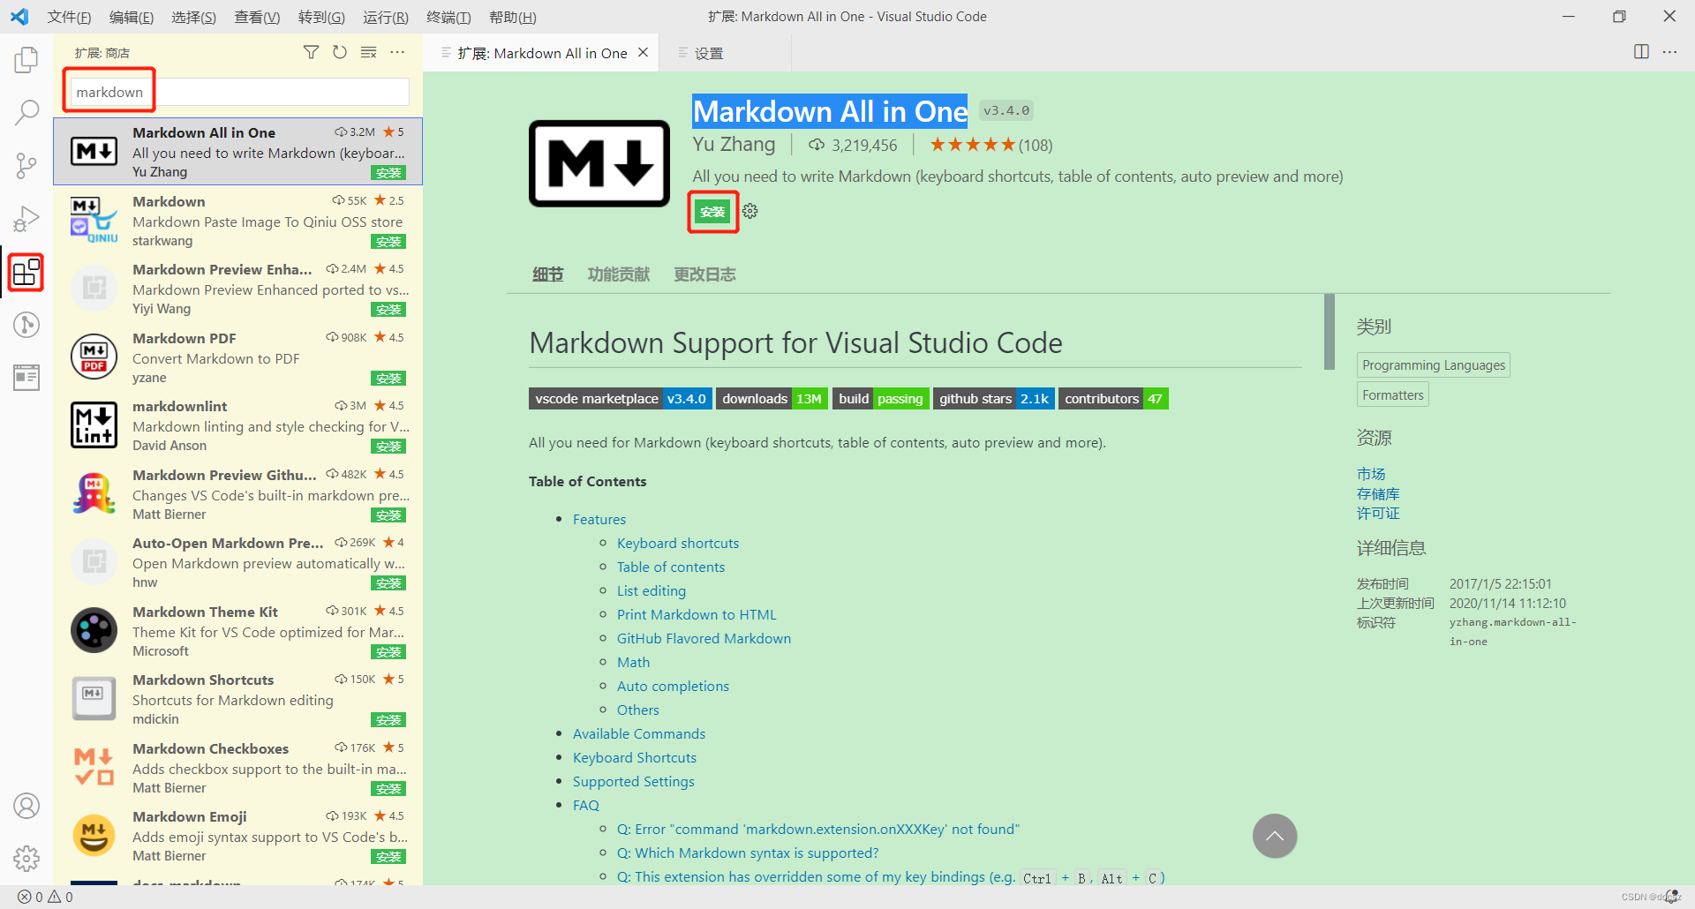The height and width of the screenshot is (909, 1695).
Task: Select the 细节 tab
Action: coord(547,274)
